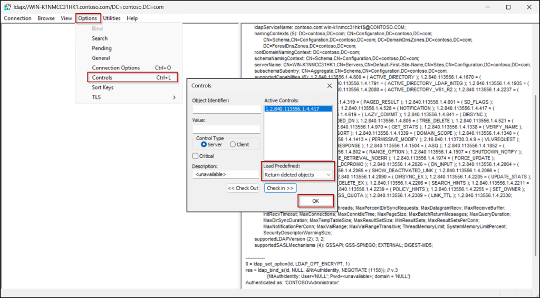Click the supportedLDAPVersion output line
Screen dimensions: 540x298
(290, 239)
